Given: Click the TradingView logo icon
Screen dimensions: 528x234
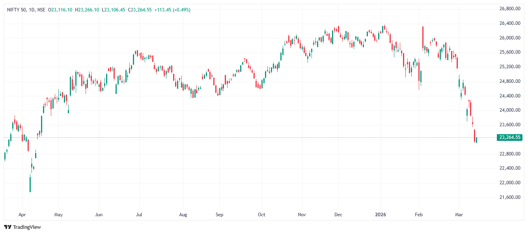Looking at the screenshot, I should click(x=7, y=227).
